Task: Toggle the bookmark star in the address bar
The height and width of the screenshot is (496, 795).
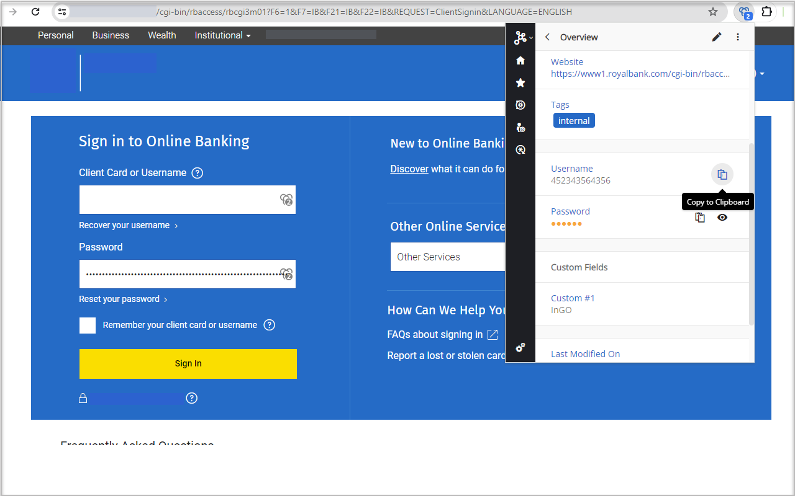Action: tap(712, 11)
